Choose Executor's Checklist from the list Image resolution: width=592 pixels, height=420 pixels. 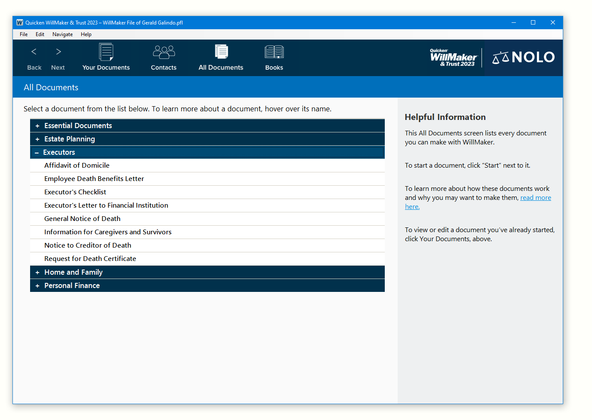coord(75,192)
